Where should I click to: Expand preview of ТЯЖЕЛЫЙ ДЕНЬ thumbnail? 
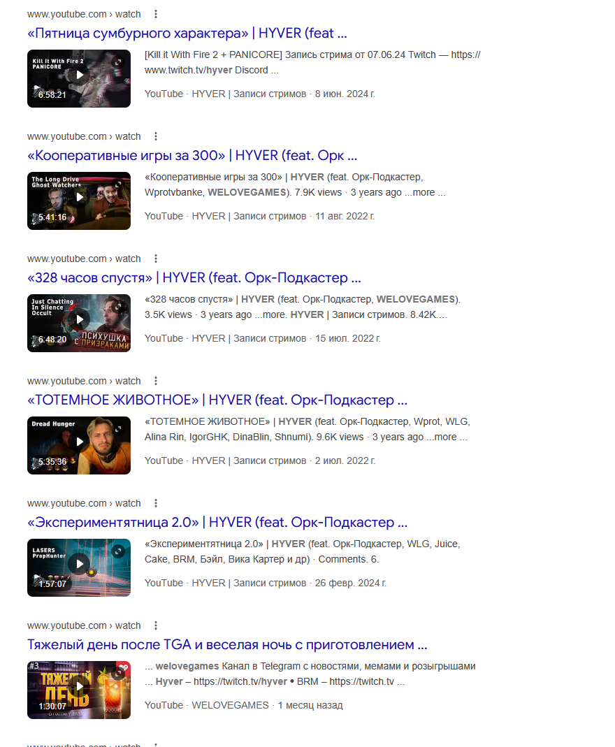click(117, 673)
